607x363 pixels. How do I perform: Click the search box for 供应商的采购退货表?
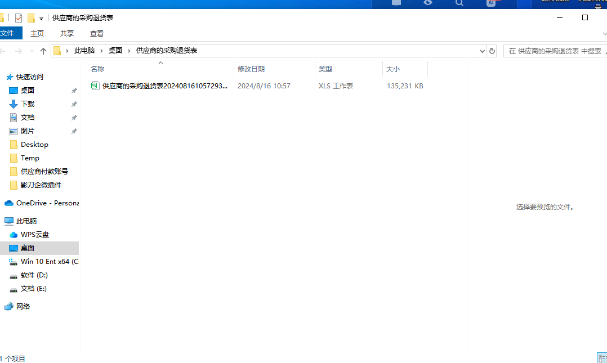(x=555, y=51)
